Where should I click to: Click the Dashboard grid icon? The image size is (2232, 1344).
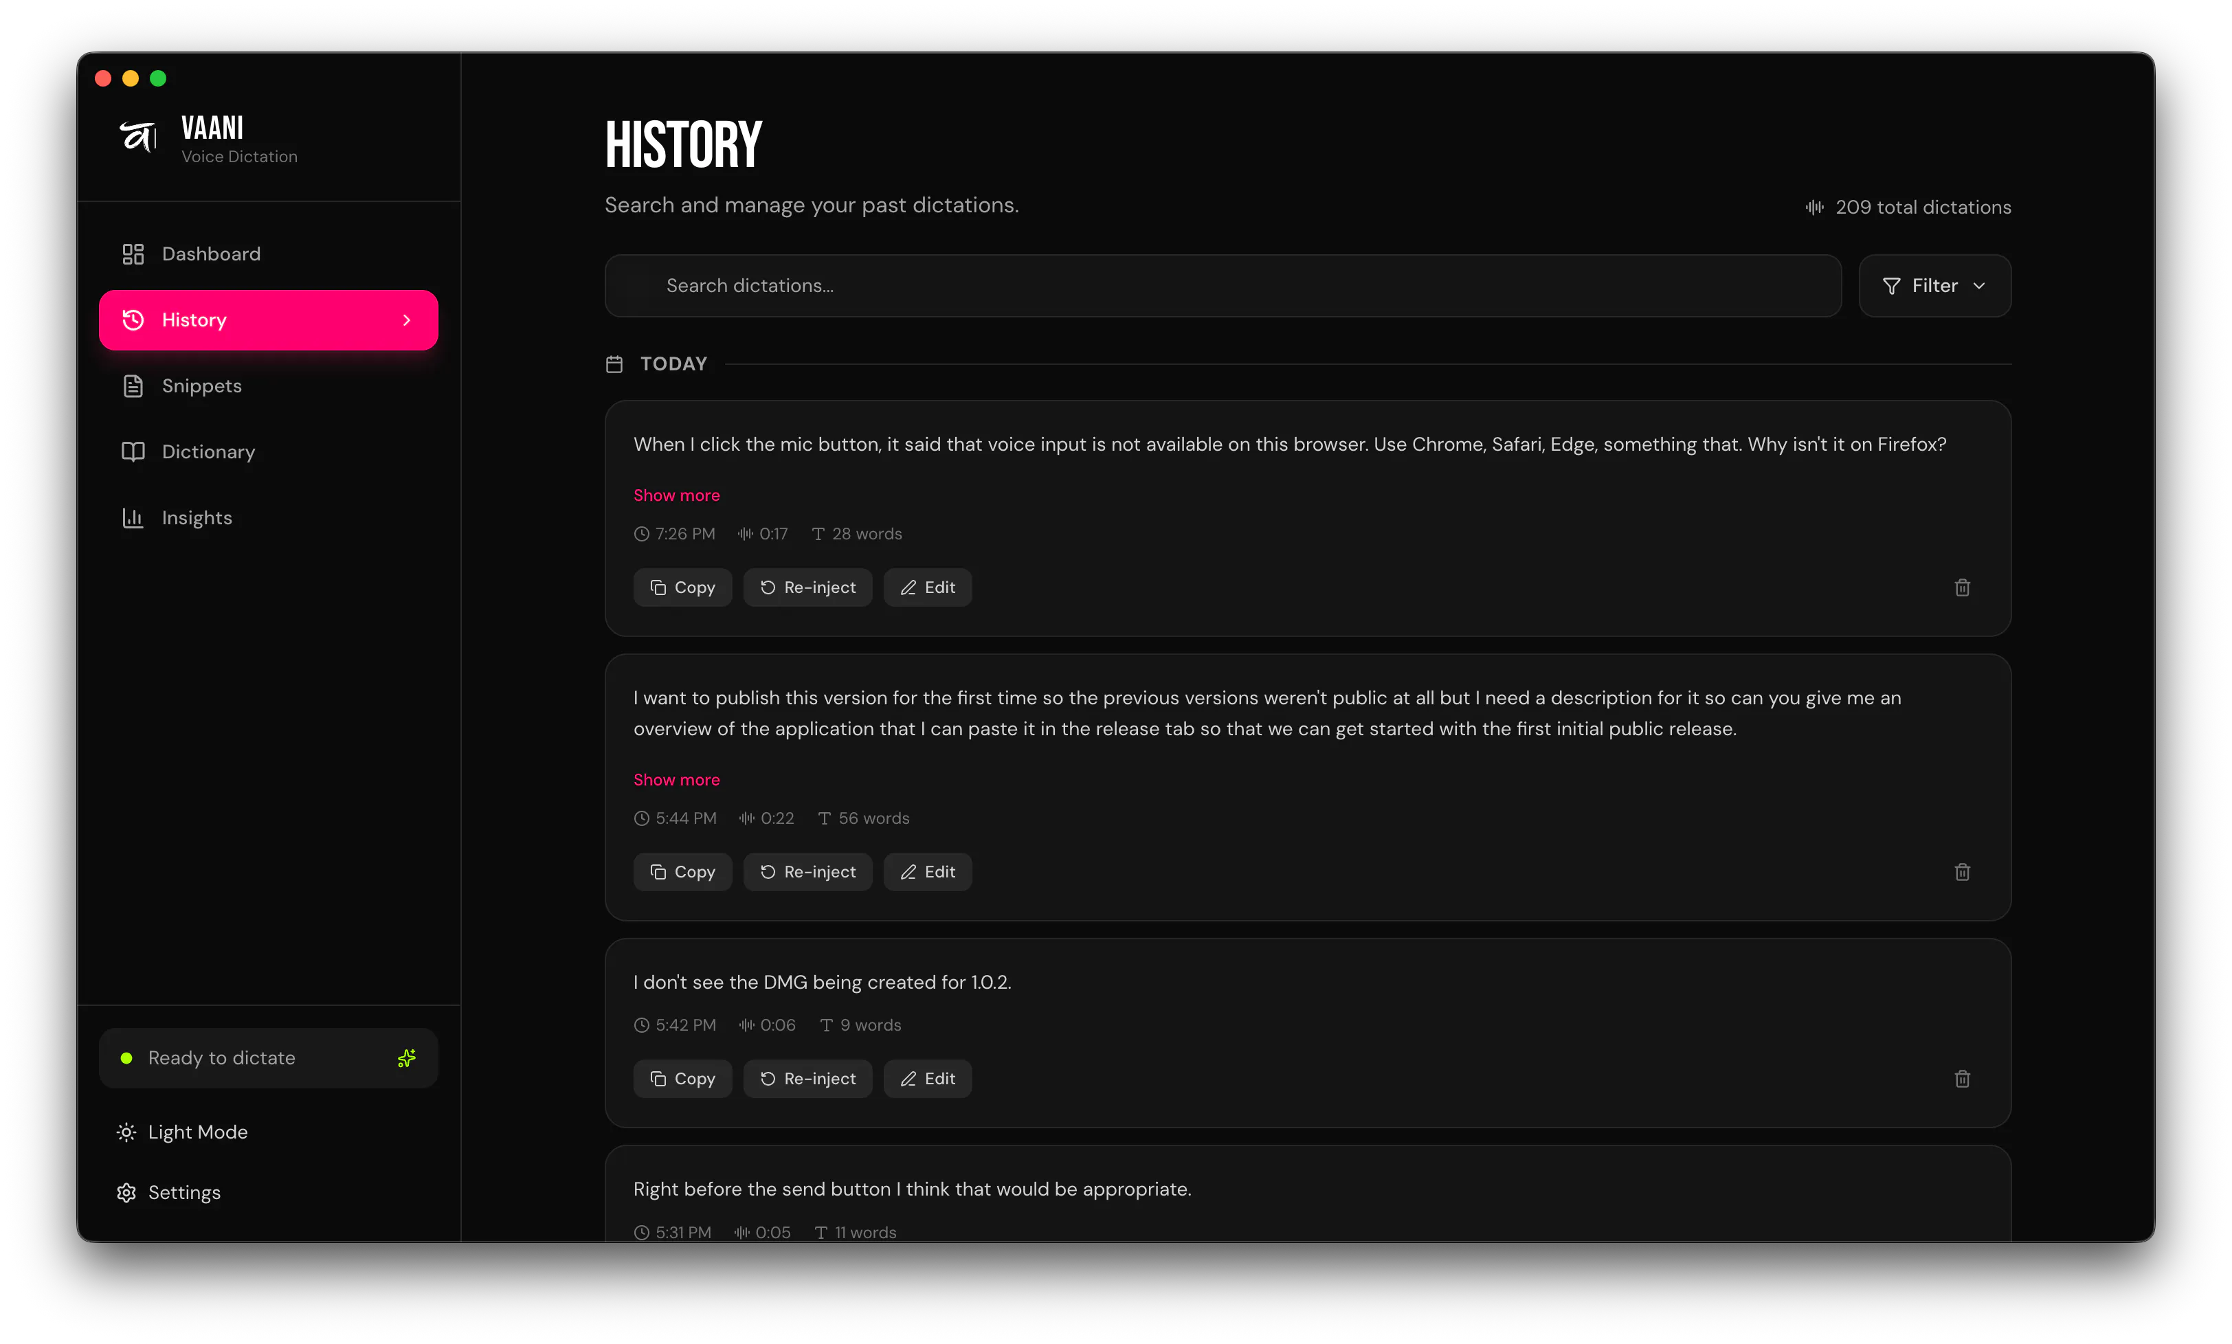(x=133, y=254)
